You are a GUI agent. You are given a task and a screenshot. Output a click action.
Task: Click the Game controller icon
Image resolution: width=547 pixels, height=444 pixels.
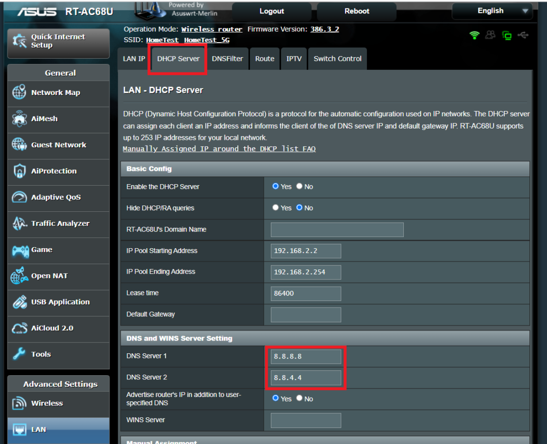20,250
